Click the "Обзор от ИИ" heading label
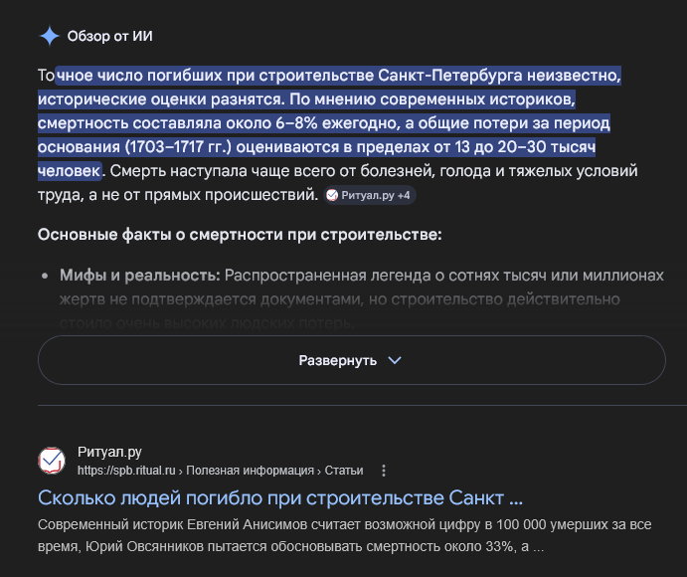Viewport: 687px width, 577px height. (x=109, y=37)
